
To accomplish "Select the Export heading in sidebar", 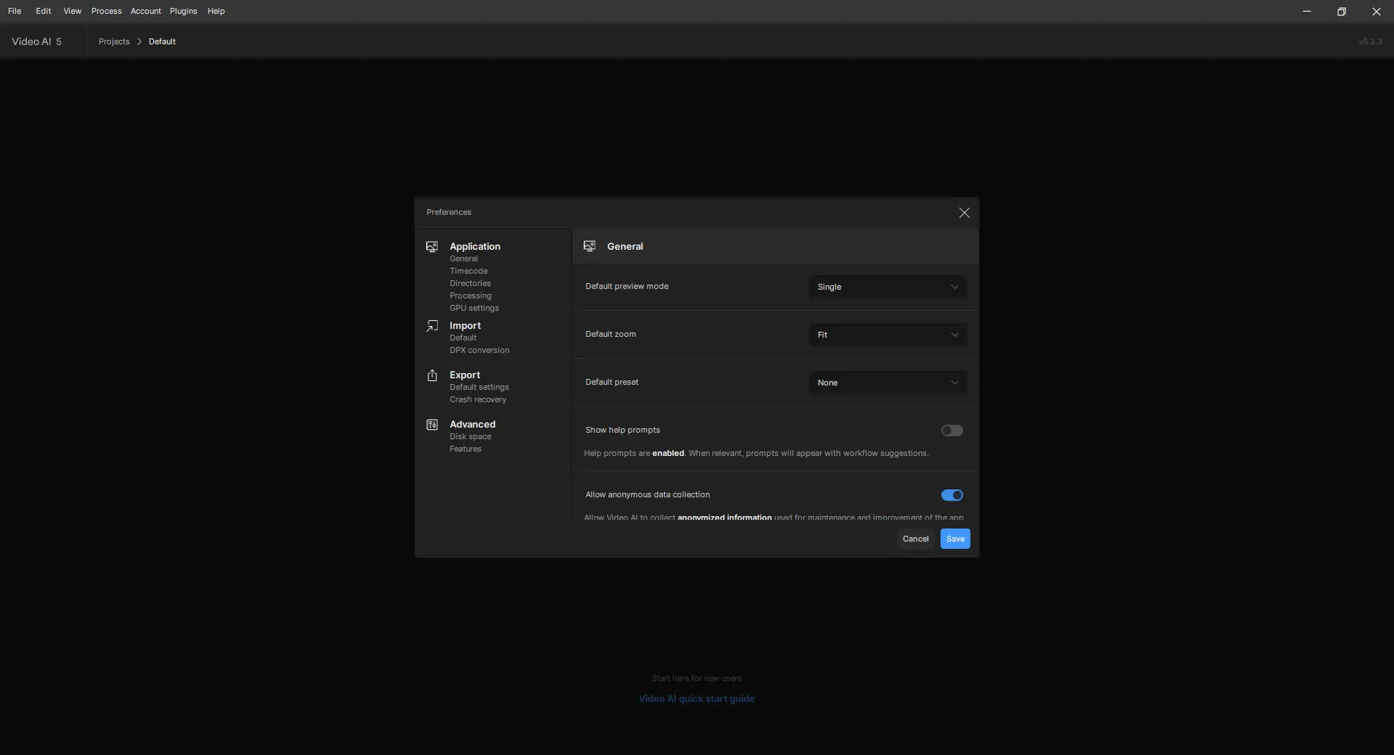I will pyautogui.click(x=465, y=375).
